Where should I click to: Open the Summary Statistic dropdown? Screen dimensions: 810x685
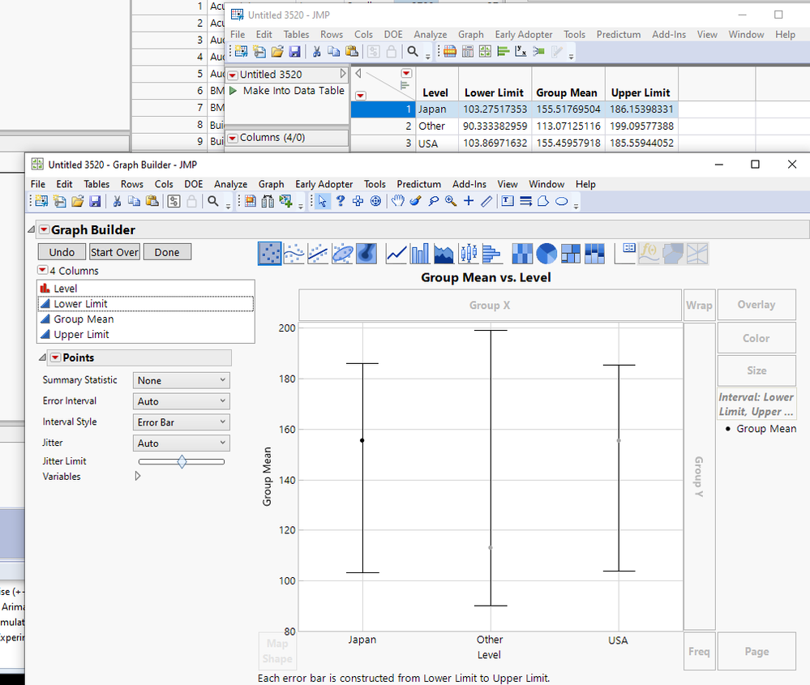182,380
